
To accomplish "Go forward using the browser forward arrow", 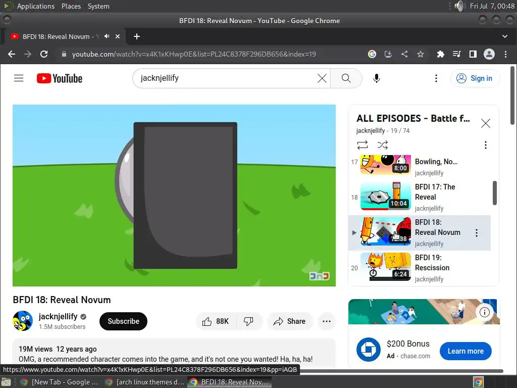I will point(28,54).
